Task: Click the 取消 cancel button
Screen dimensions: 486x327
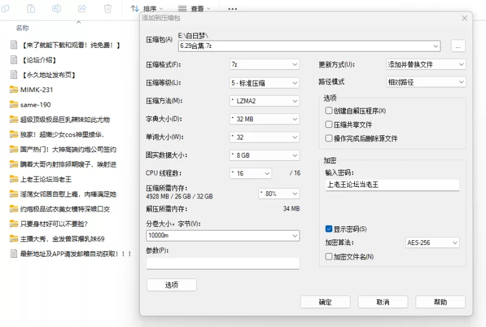Action: point(383,302)
